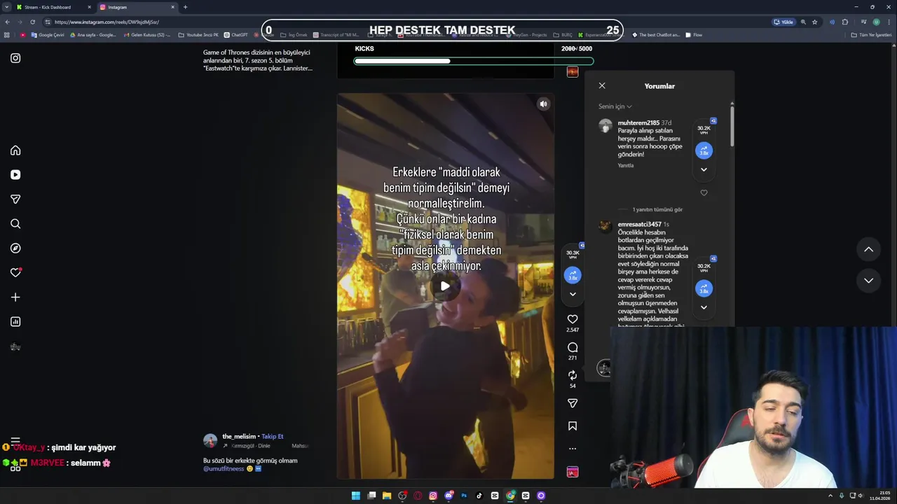Viewport: 897px width, 504px height.
Task: Show replies with 1 yanıtın tümünü gör
Action: pos(657,209)
